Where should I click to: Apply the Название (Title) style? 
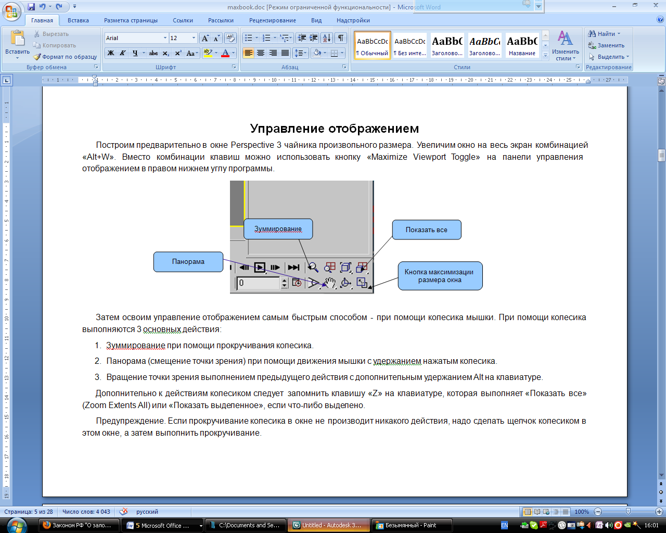click(522, 46)
